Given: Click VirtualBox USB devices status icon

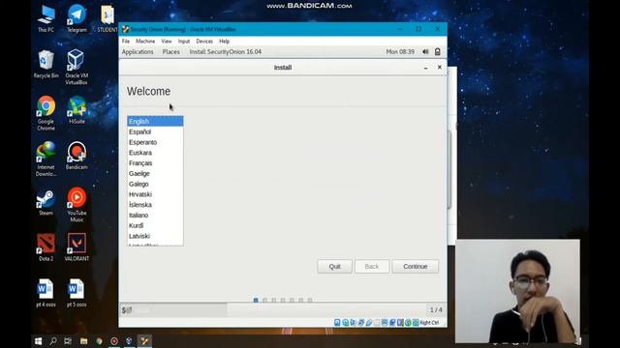Looking at the screenshot, I should [x=368, y=322].
